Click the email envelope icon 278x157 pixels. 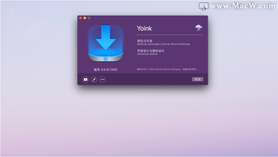click(86, 79)
